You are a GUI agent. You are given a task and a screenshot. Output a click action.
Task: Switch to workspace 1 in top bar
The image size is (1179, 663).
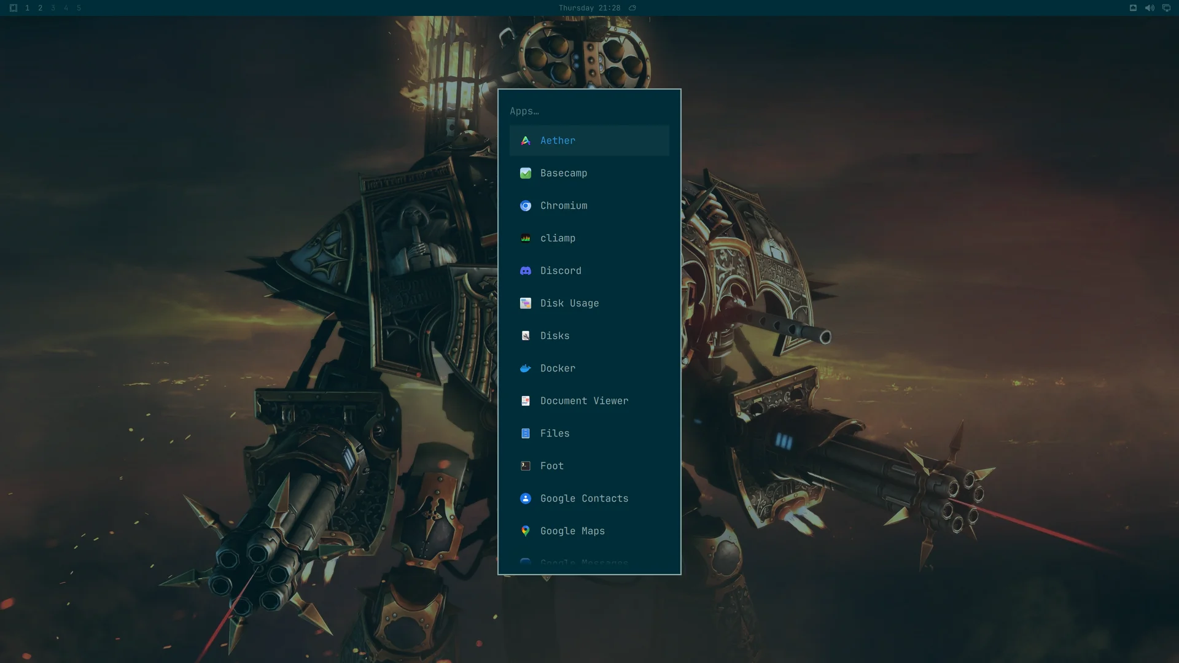tap(27, 8)
